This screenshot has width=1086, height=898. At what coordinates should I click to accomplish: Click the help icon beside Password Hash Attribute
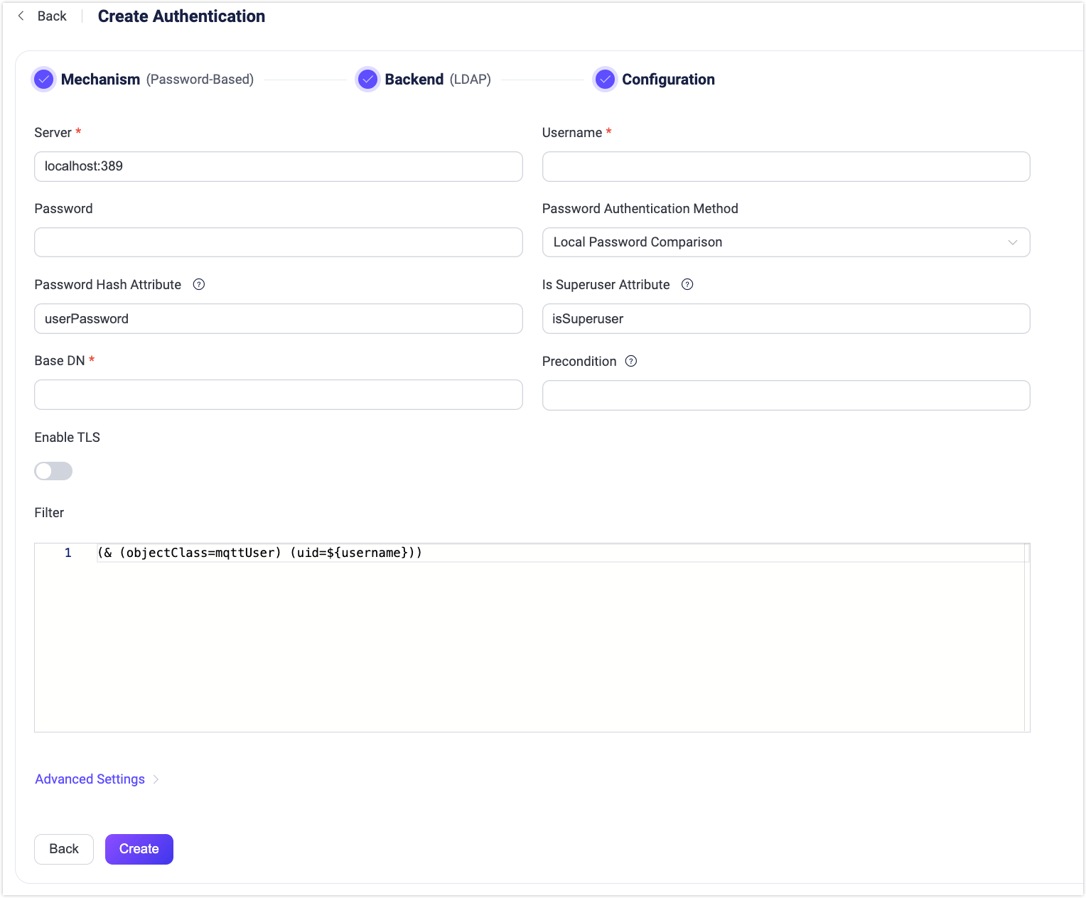pos(199,284)
